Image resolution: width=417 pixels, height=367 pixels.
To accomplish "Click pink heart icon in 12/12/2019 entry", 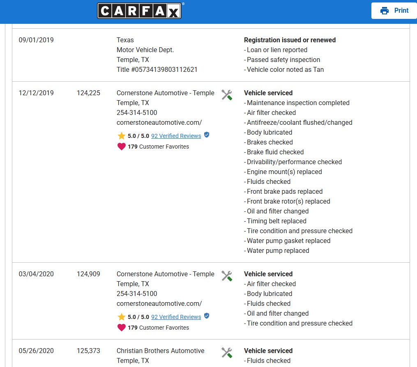I will pos(122,147).
